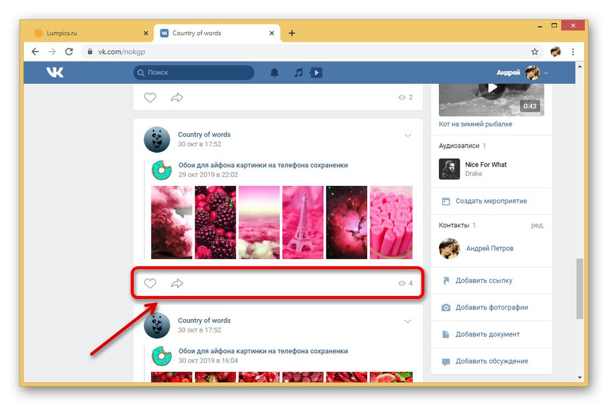The width and height of the screenshot is (608, 406).
Task: Open pink nebula space wallpaper thumbnail
Action: pos(347,222)
